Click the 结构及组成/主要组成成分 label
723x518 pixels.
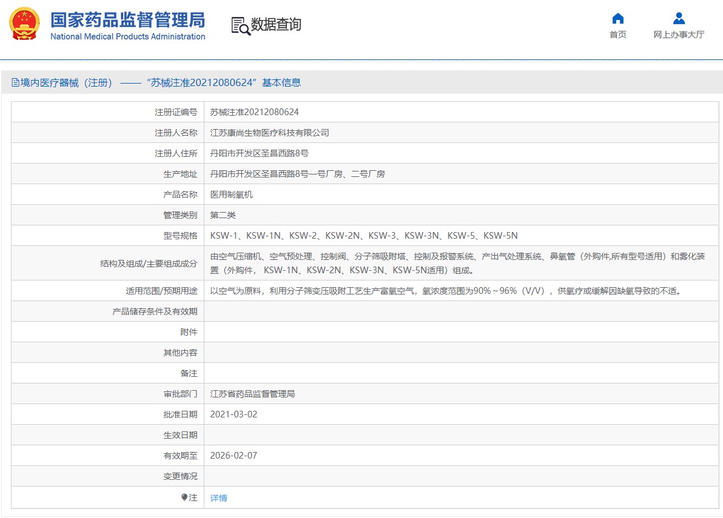[x=149, y=264]
